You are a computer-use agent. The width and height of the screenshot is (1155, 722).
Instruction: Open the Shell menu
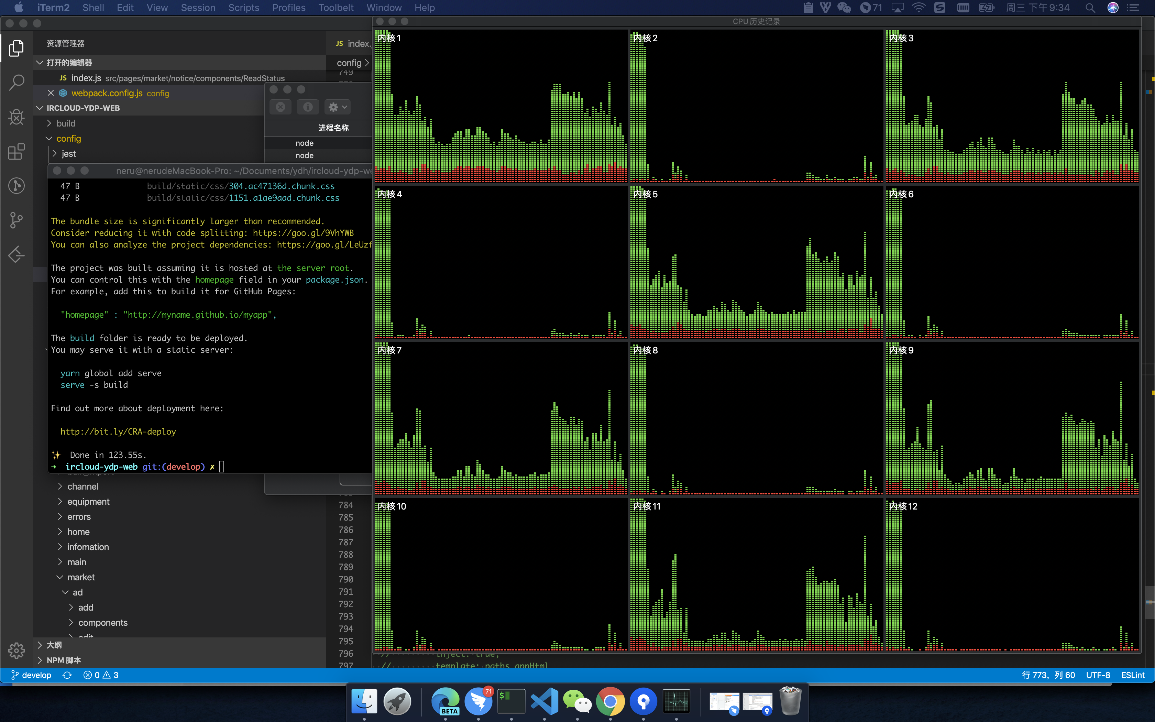click(93, 8)
